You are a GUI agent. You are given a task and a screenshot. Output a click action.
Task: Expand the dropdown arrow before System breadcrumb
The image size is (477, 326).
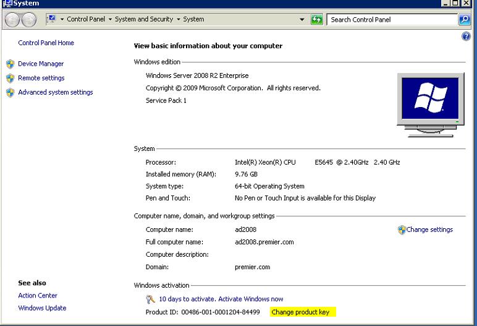179,20
